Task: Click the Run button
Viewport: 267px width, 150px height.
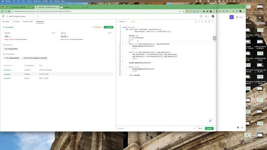Action: 200,129
